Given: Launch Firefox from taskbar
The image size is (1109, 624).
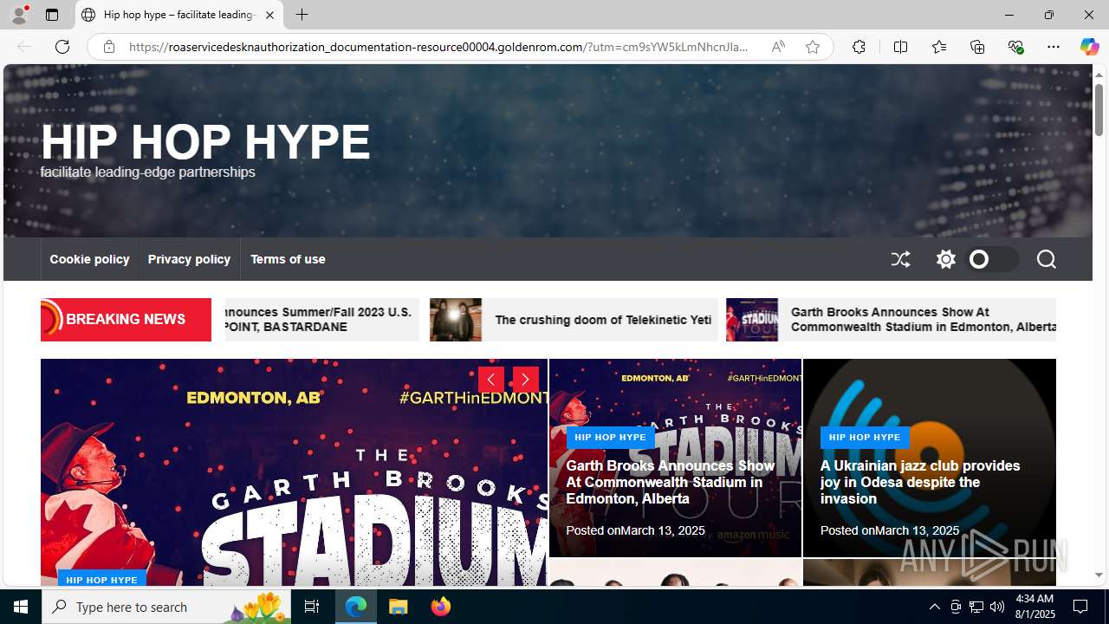Looking at the screenshot, I should [x=440, y=607].
